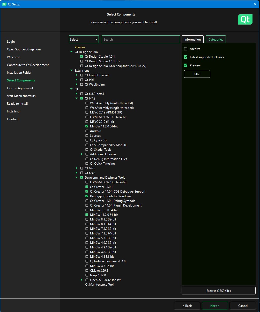Viewport: 260px width, 312px height.
Task: Collapse Developer and Designer Tools node
Action: pos(77,178)
